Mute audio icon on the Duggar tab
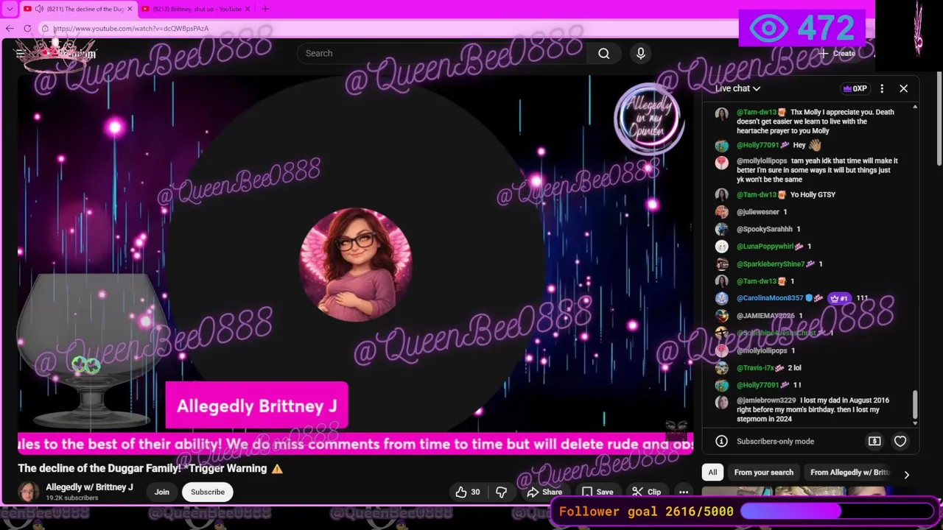 [39, 9]
